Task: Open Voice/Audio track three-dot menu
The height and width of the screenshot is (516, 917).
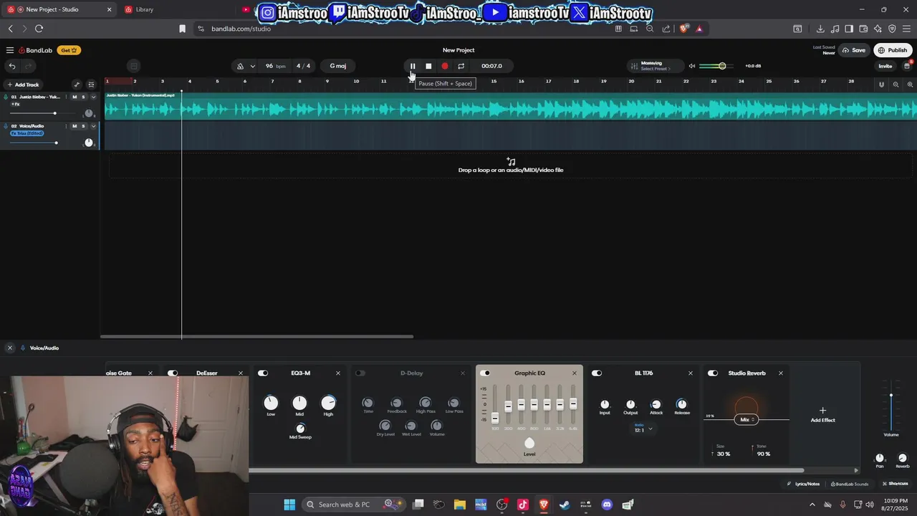Action: [66, 126]
